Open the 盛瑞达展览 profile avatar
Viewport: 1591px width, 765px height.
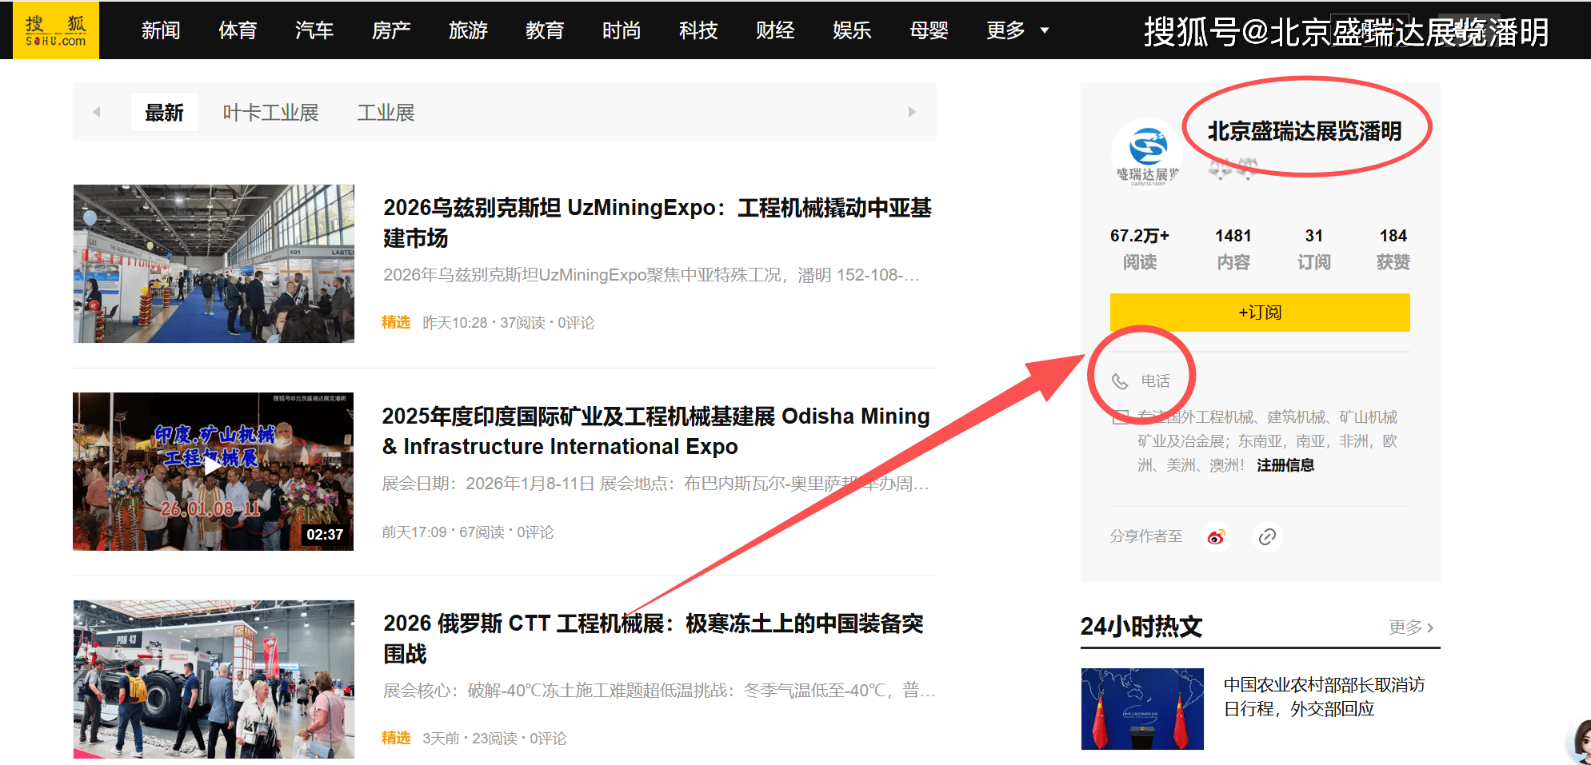coord(1147,152)
